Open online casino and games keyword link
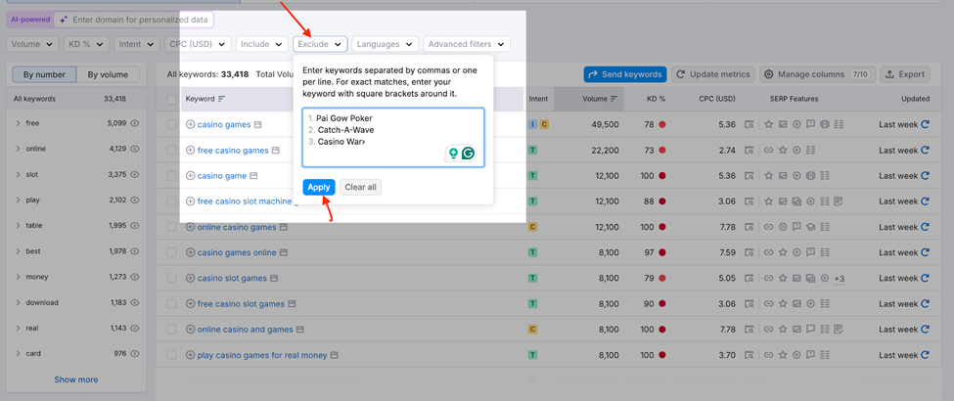 tap(246, 330)
